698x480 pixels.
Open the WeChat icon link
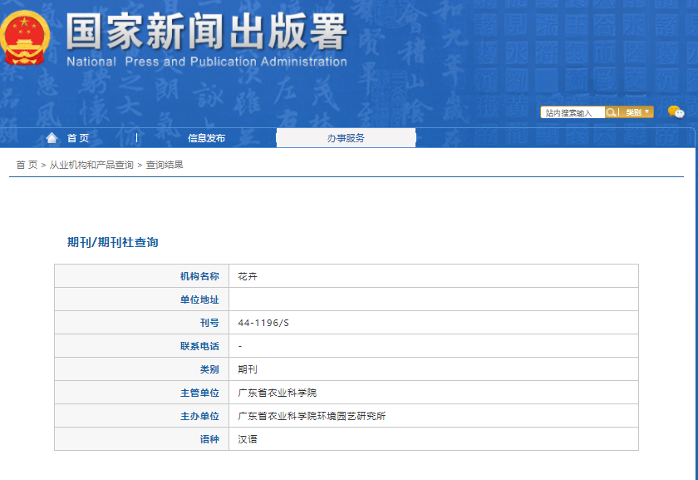point(676,112)
